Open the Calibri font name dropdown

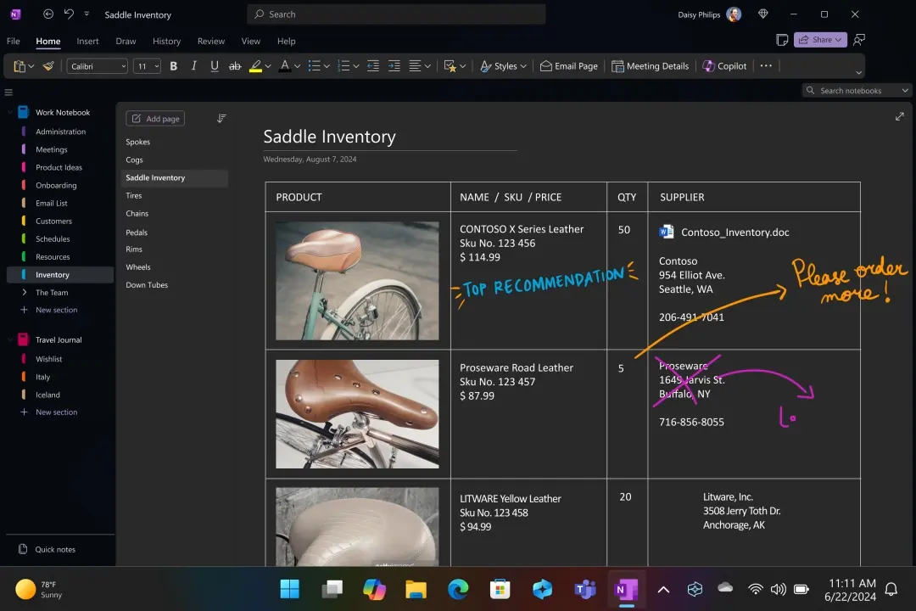98,66
